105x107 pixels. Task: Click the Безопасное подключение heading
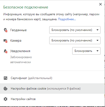tap(26, 7)
